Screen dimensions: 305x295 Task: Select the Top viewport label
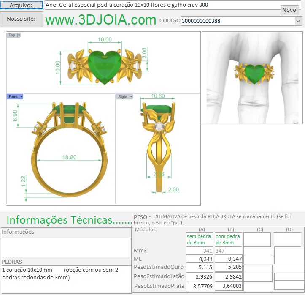pyautogui.click(x=12, y=35)
